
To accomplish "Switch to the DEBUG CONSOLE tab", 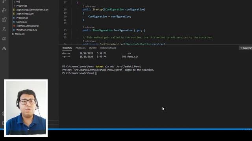I will click(108, 48).
